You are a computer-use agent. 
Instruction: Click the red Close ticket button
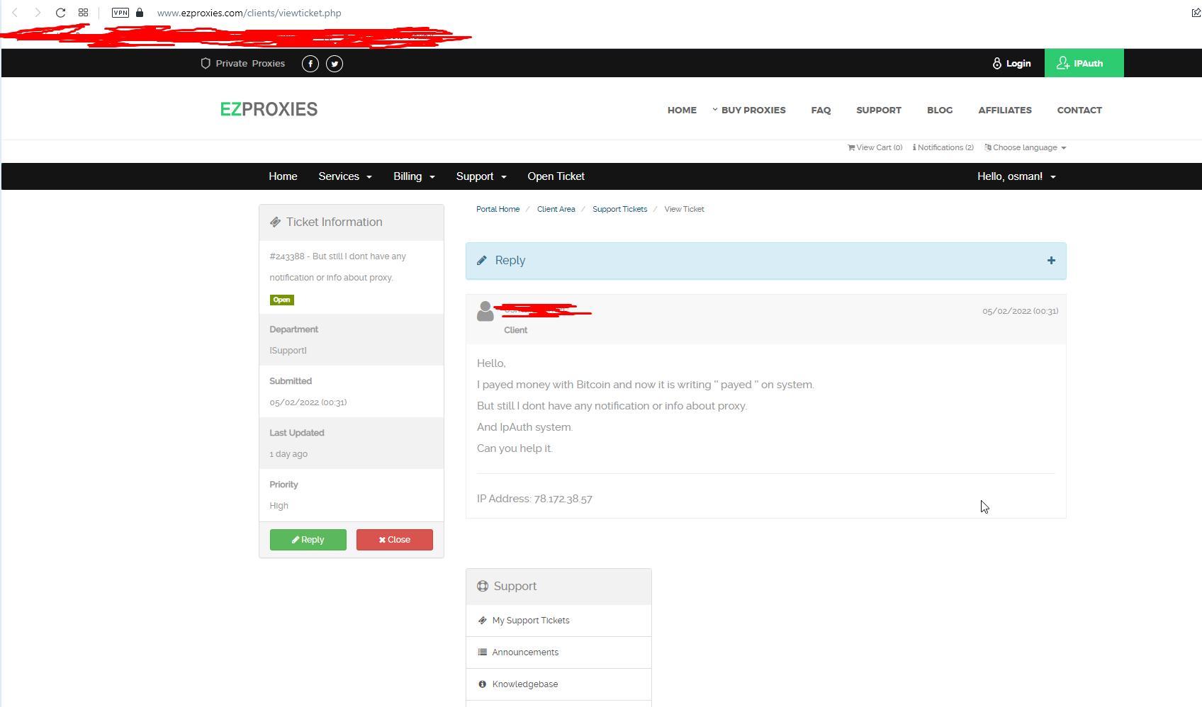click(395, 540)
